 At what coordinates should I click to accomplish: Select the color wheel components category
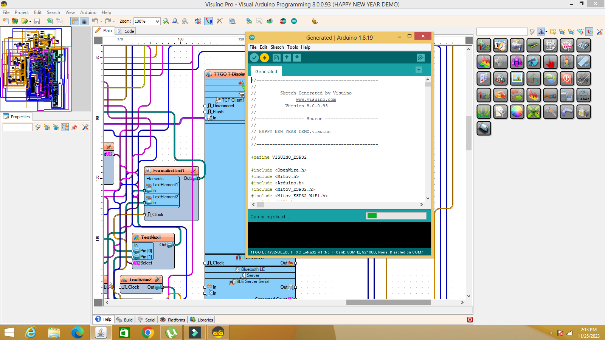pyautogui.click(x=517, y=111)
